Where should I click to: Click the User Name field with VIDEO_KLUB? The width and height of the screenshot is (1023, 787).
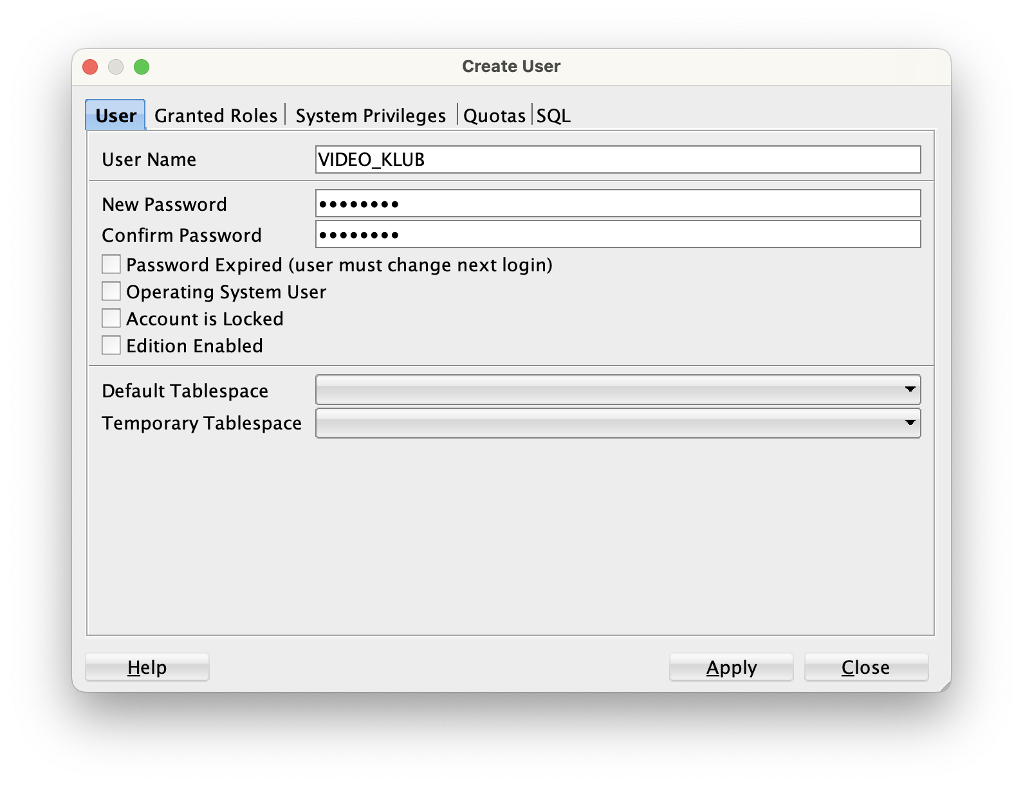pyautogui.click(x=618, y=159)
